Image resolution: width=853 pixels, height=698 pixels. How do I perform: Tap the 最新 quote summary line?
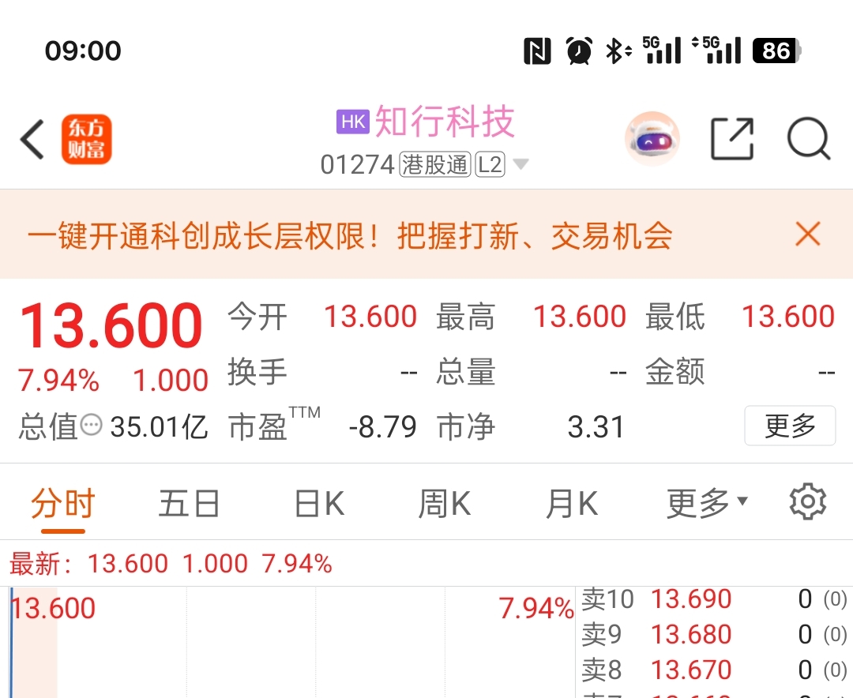pos(171,564)
